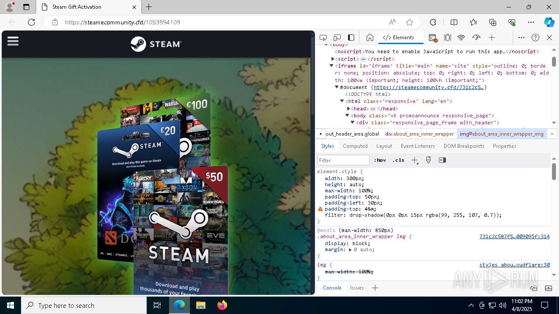Open the Sources bug icon tool

coord(447,38)
